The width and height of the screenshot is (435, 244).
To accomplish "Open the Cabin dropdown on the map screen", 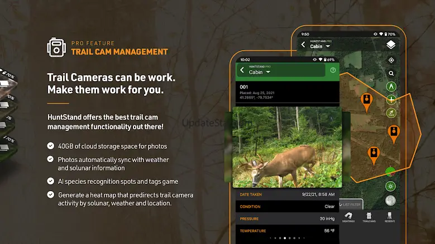I will 320,46.
